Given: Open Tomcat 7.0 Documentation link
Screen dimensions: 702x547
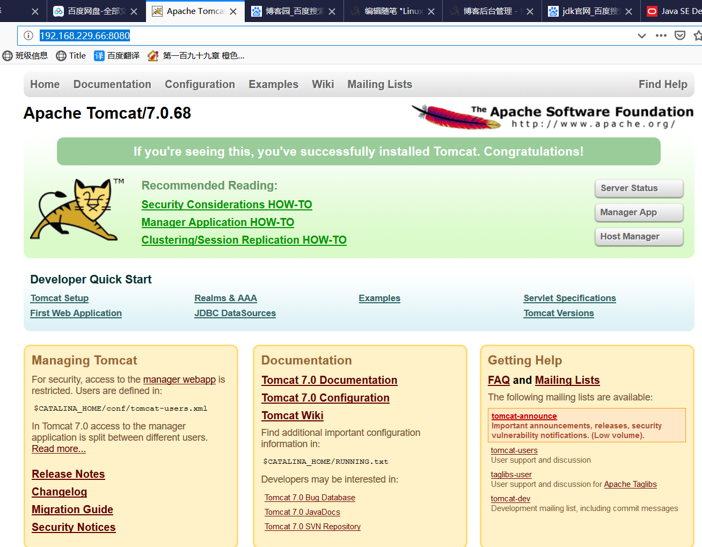Looking at the screenshot, I should pyautogui.click(x=330, y=380).
